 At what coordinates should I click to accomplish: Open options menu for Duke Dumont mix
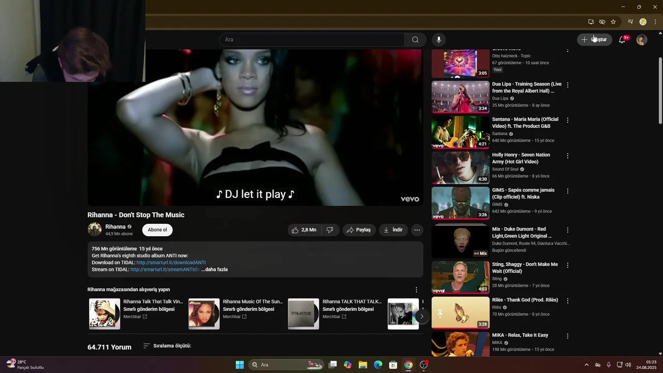(568, 230)
